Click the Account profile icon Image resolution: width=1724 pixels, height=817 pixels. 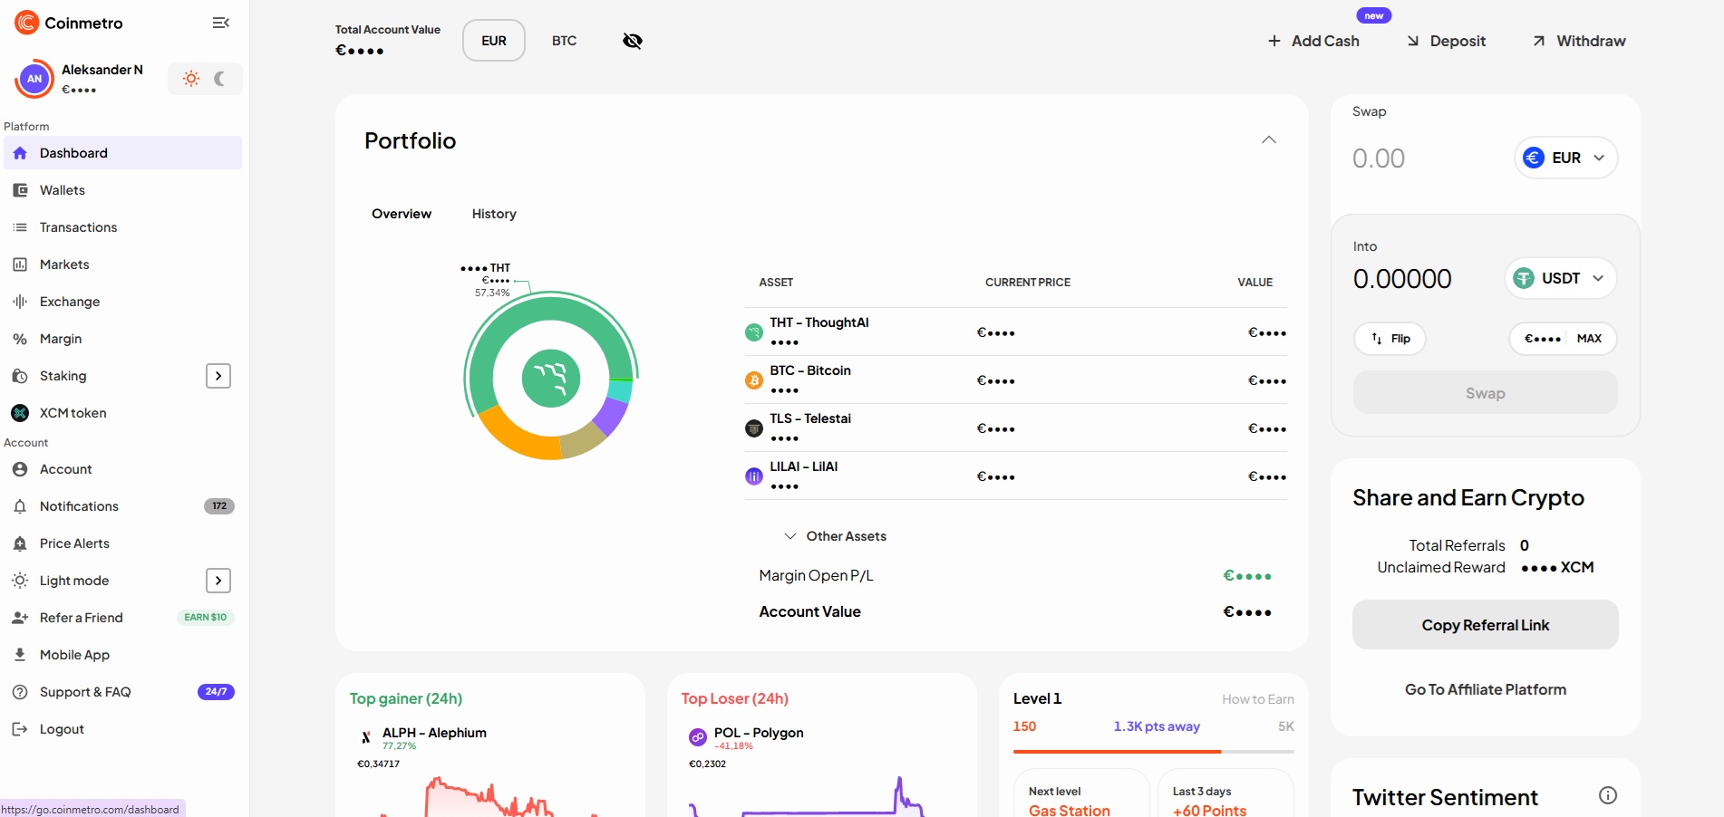[x=20, y=469]
